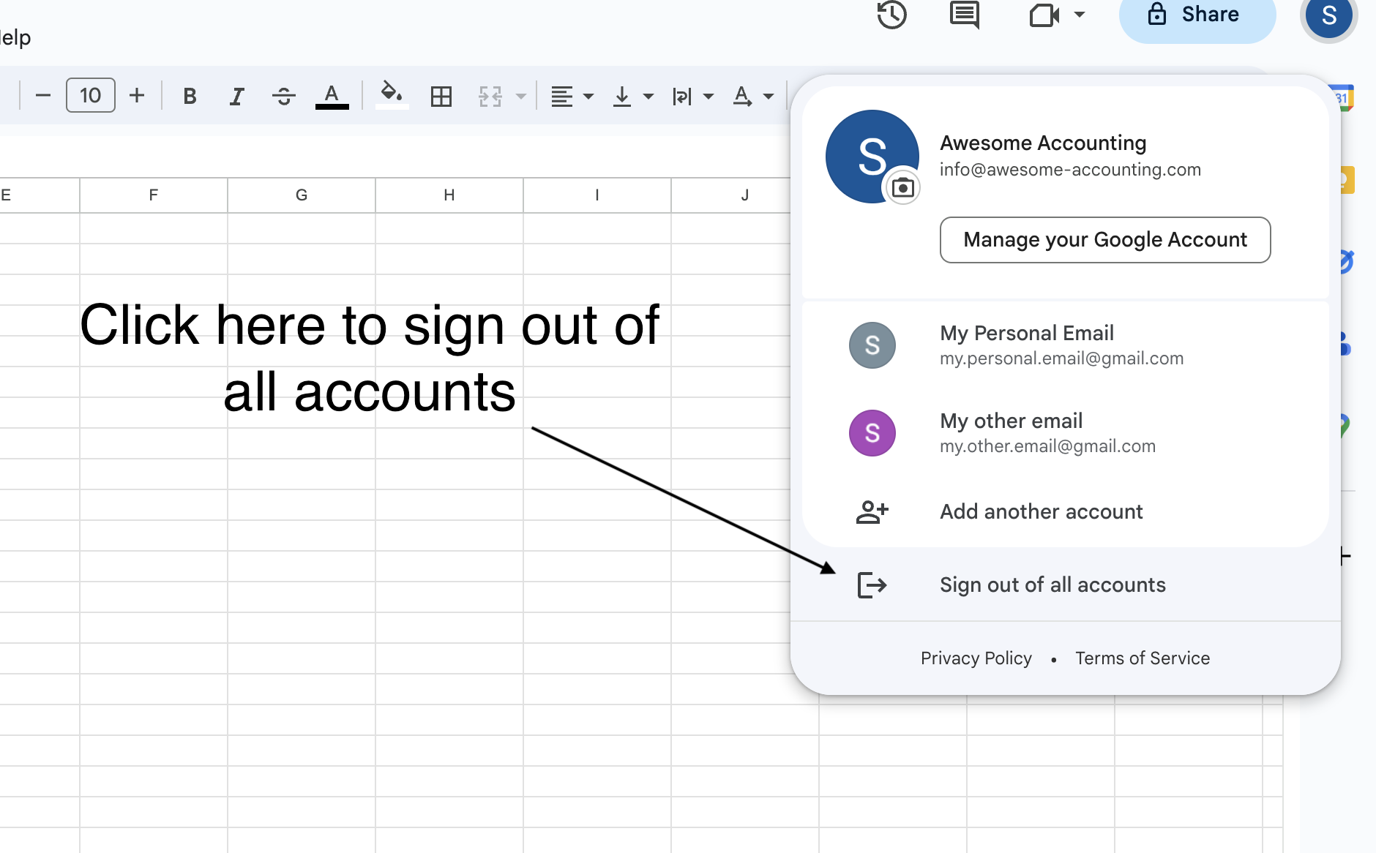Image resolution: width=1376 pixels, height=853 pixels.
Task: Switch to My Personal Email account
Action: coord(1066,345)
